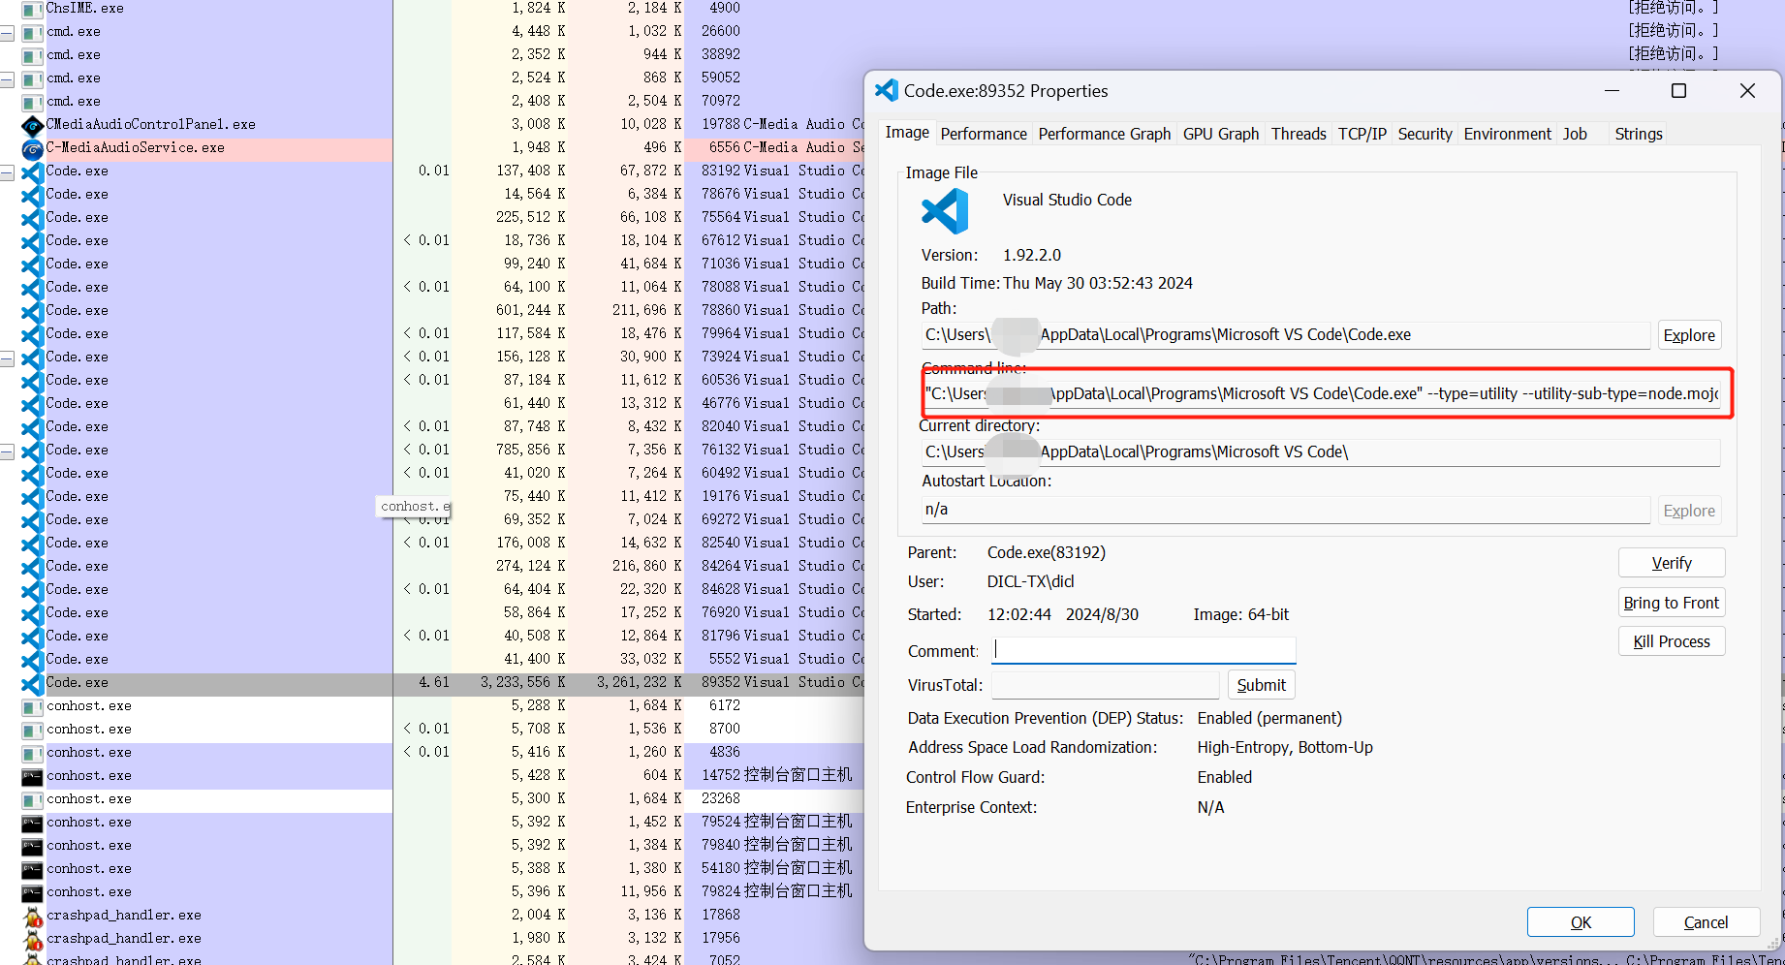Viewport: 1785px width, 965px height.
Task: Click the Code.exe icon for PID 78676
Action: tap(32, 195)
